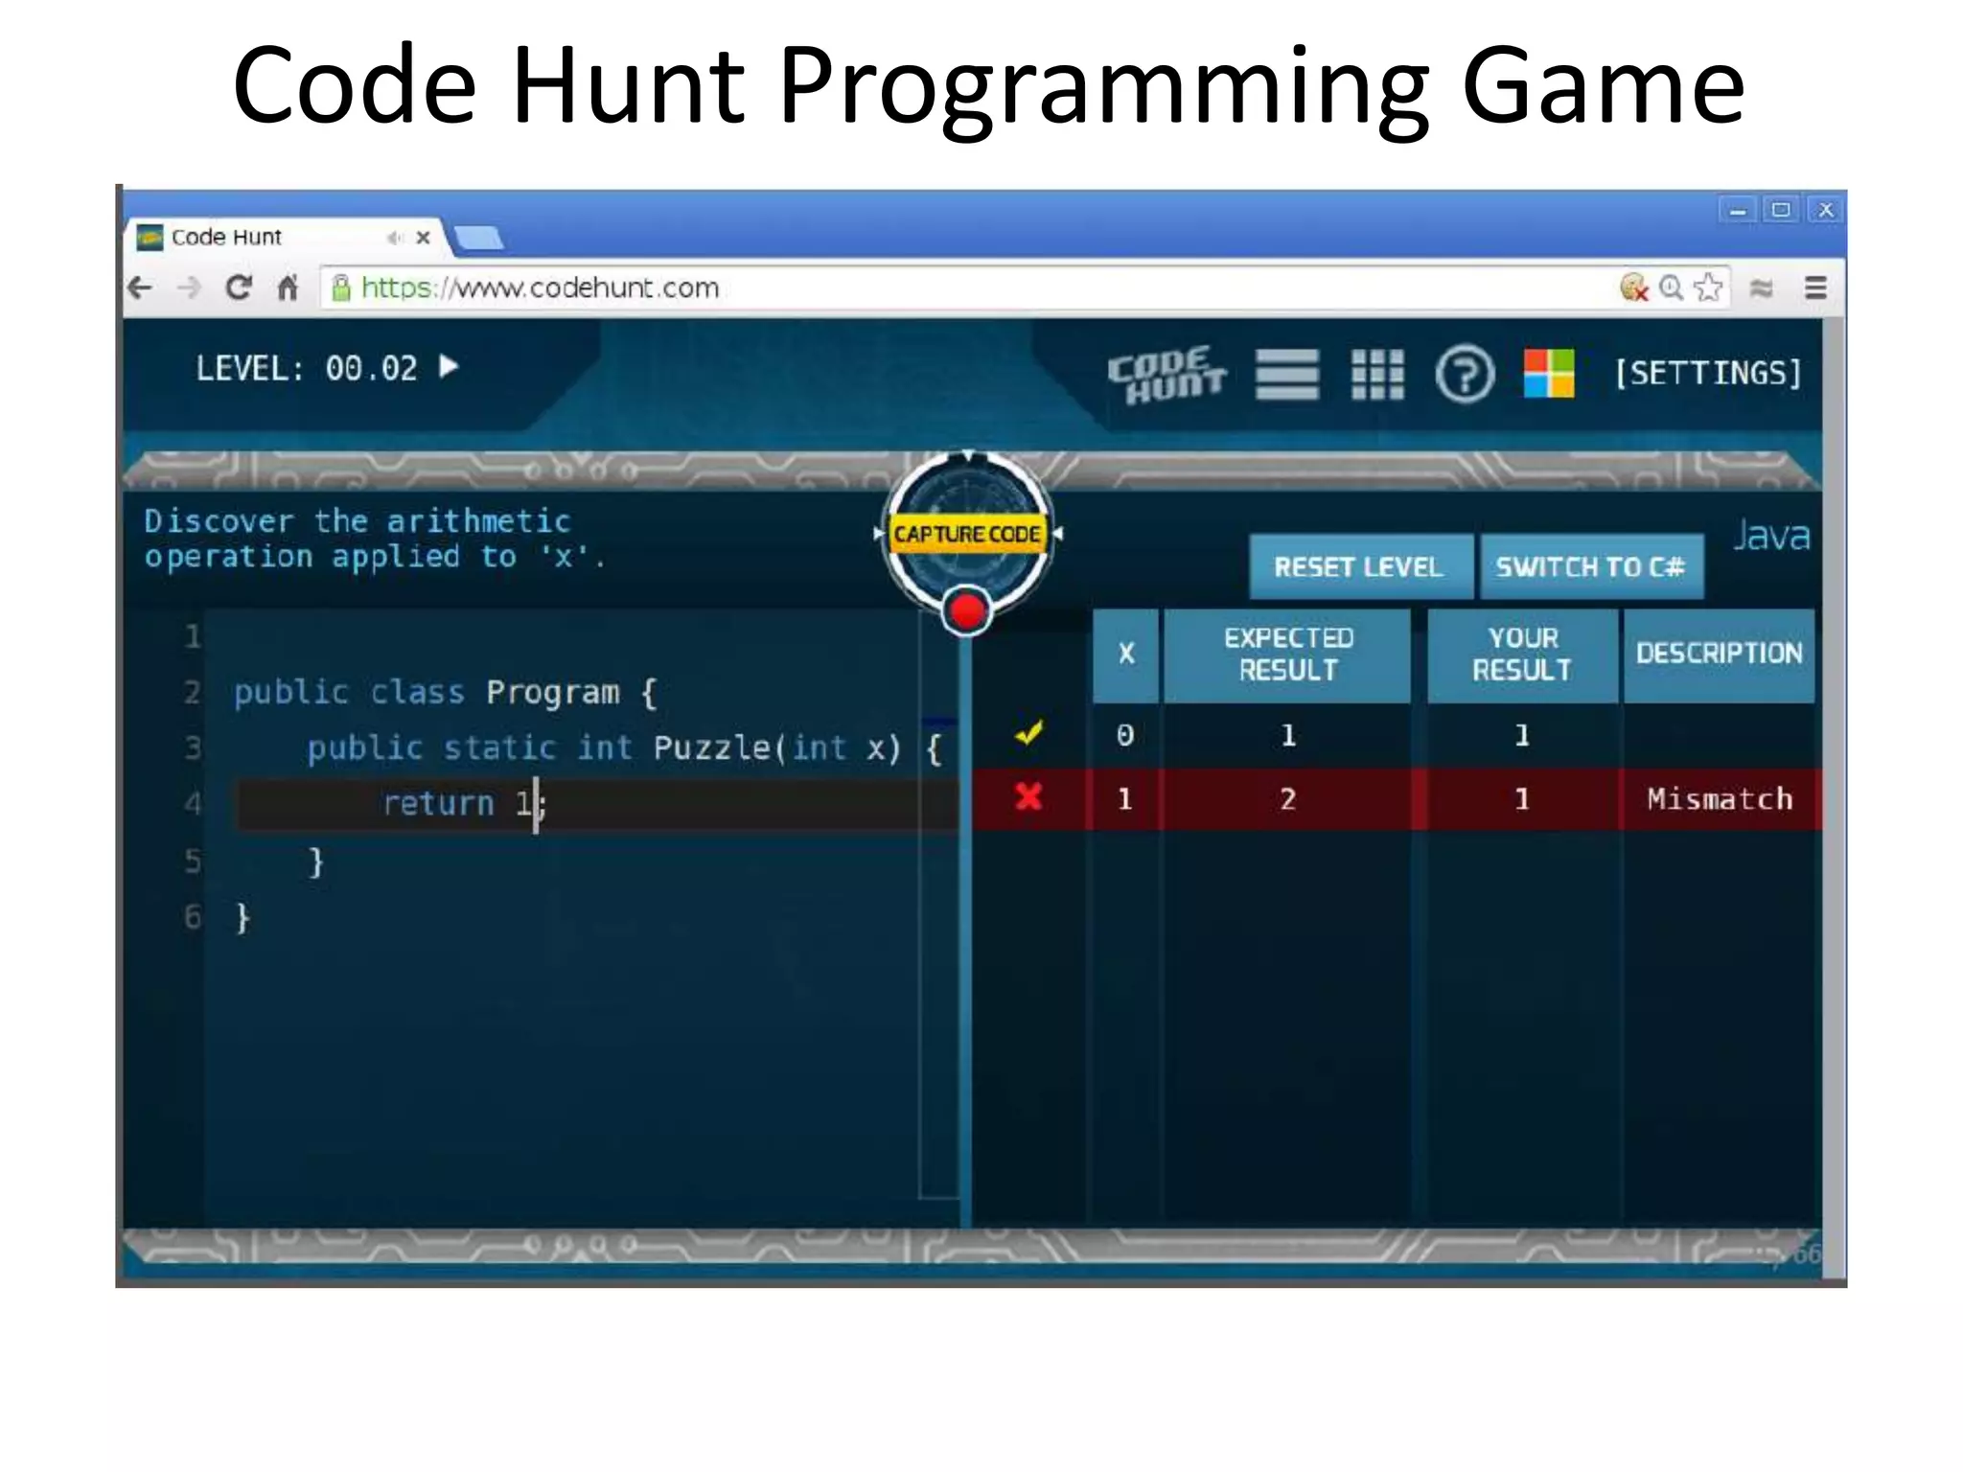Close the Code Hunt browser tab
This screenshot has width=1963, height=1472.
(x=423, y=238)
